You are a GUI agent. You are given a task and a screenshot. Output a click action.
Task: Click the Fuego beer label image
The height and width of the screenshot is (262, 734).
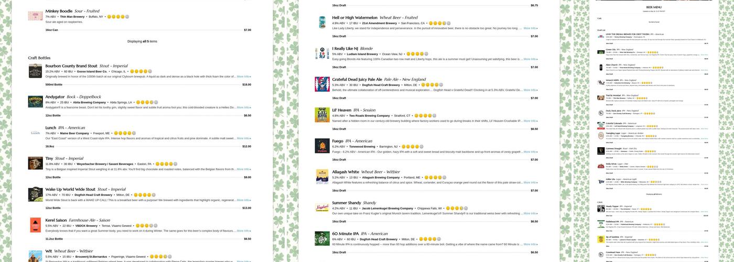[322, 146]
